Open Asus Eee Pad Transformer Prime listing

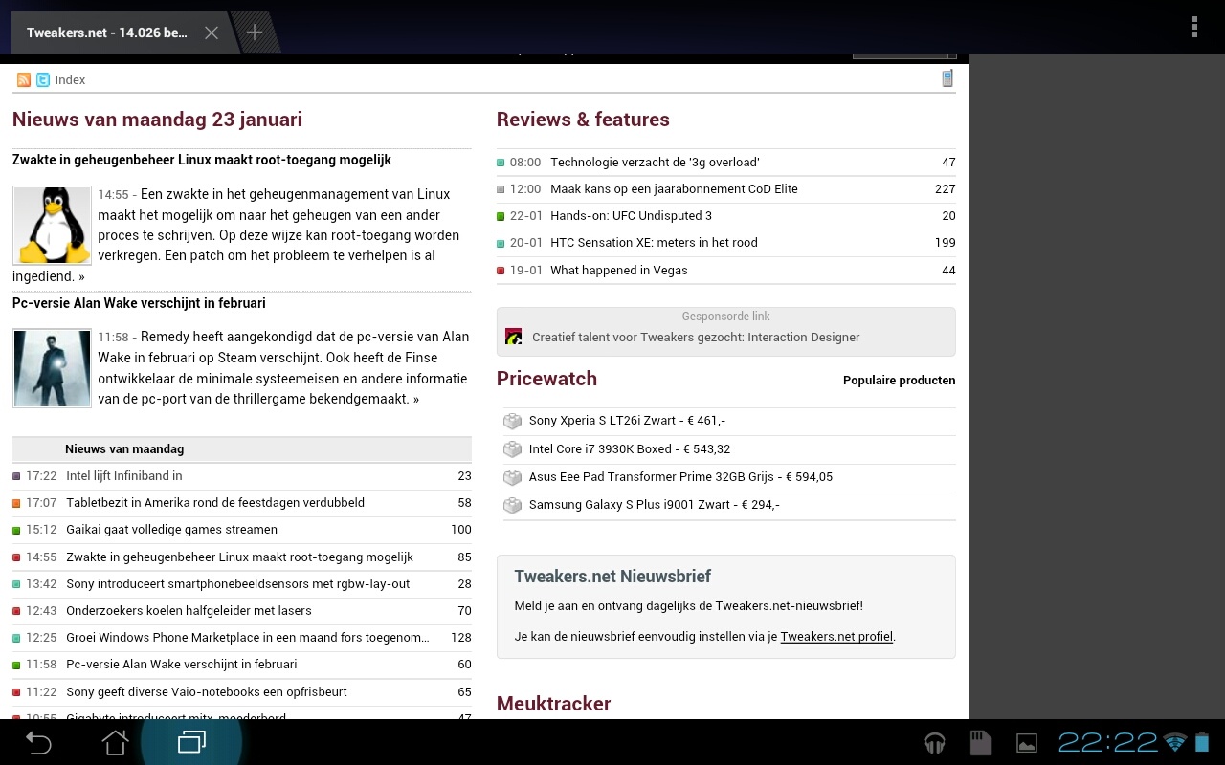coord(680,477)
